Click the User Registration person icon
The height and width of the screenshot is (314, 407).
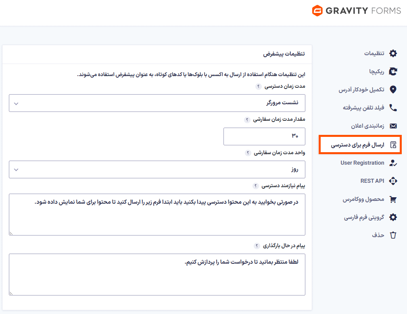coord(393,163)
